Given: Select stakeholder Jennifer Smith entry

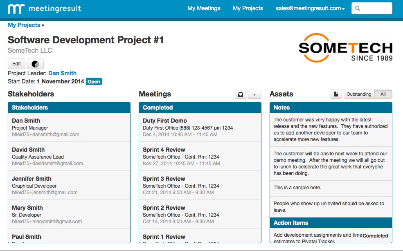Looking at the screenshot, I should tap(69, 185).
